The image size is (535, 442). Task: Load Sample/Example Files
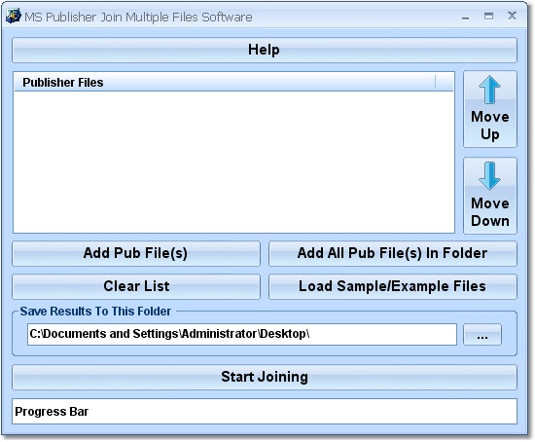[x=393, y=286]
